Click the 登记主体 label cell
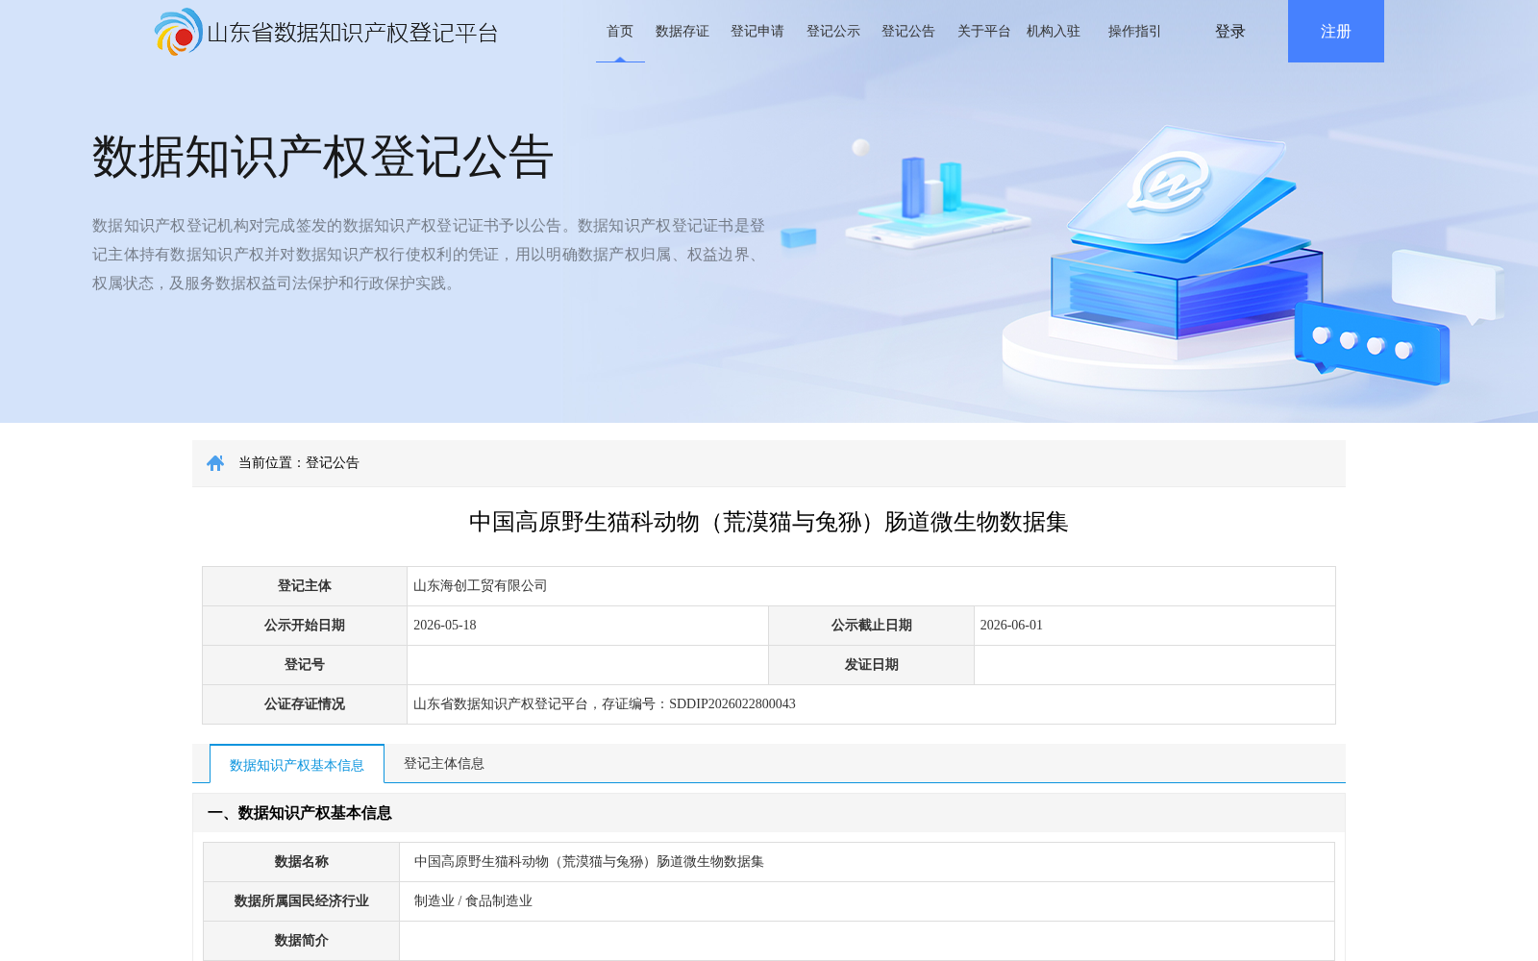Viewport: 1538px width, 961px height. click(305, 586)
